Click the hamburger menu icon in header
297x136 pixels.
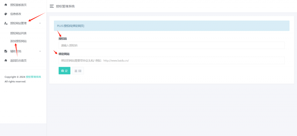52,6
